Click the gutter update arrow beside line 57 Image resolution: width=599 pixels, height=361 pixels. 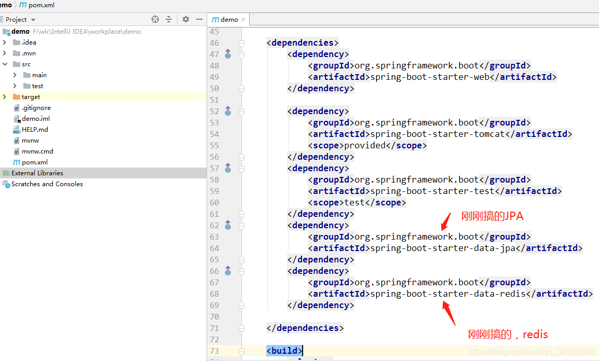(x=227, y=168)
